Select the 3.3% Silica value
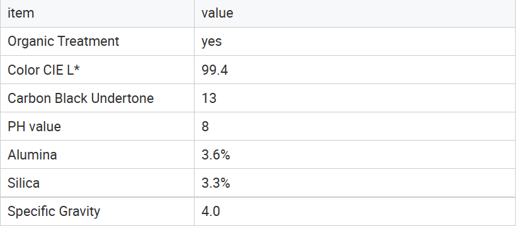The image size is (517, 226). click(355, 183)
